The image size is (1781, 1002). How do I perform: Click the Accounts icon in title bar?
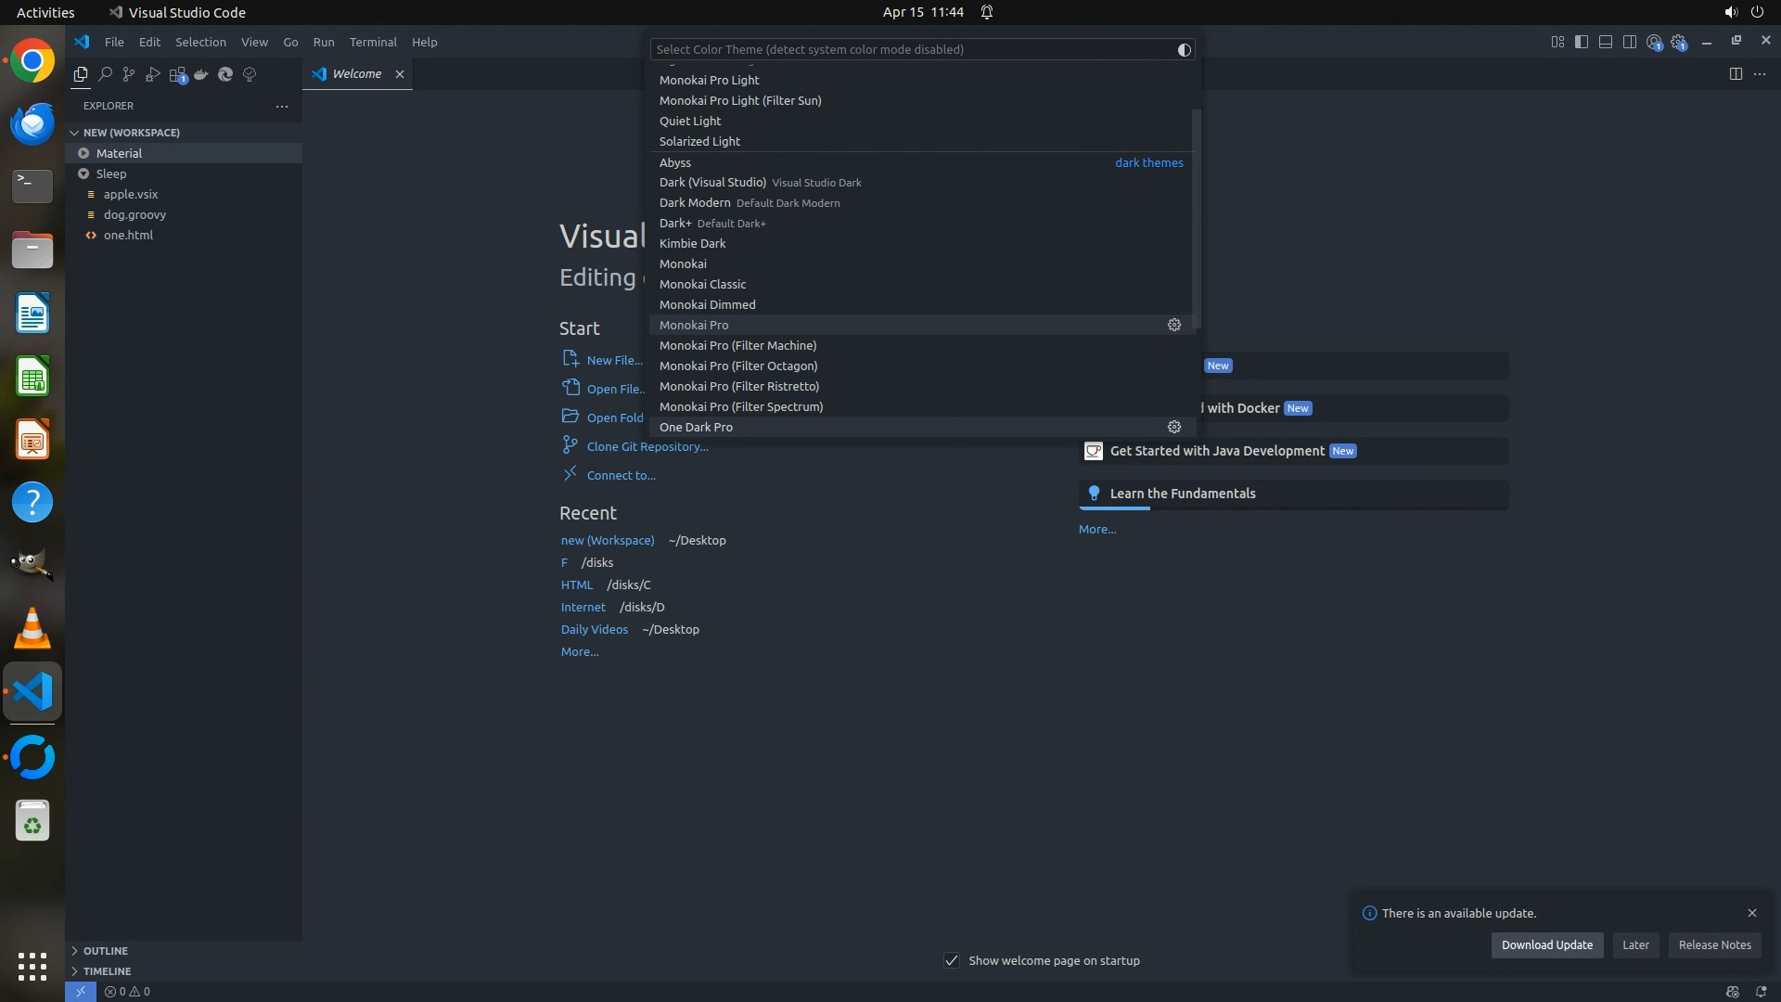[x=1654, y=42]
